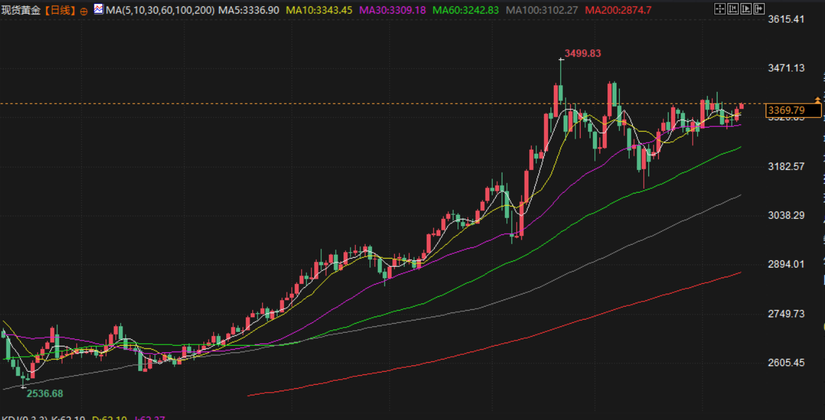Select the MA100:3102.27 gray label
Viewport: 825px width, 420px height.
point(542,10)
